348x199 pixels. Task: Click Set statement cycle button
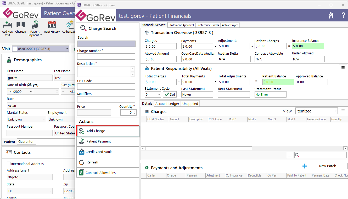point(170,94)
